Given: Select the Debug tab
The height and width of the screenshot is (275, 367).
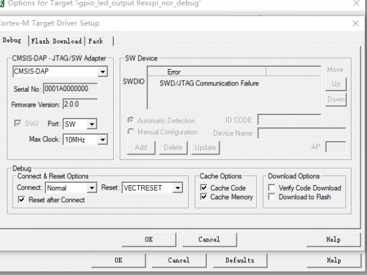Looking at the screenshot, I should [12, 40].
